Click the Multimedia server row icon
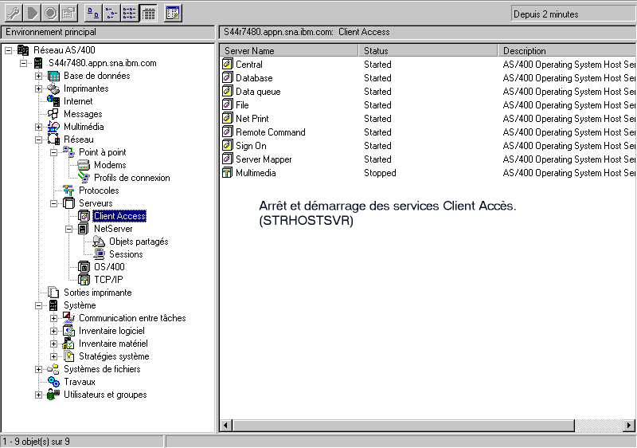Screen dimensions: 637x448 click(x=228, y=173)
